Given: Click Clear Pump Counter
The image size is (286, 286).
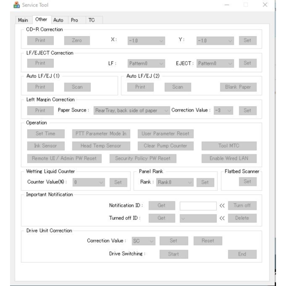Looking at the screenshot, I should pyautogui.click(x=165, y=146).
